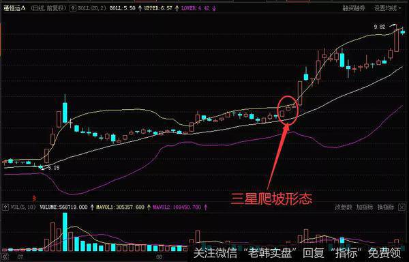Screen dimensions: 409x262
Task: Click the 融资融券 button
Action: pos(354,8)
